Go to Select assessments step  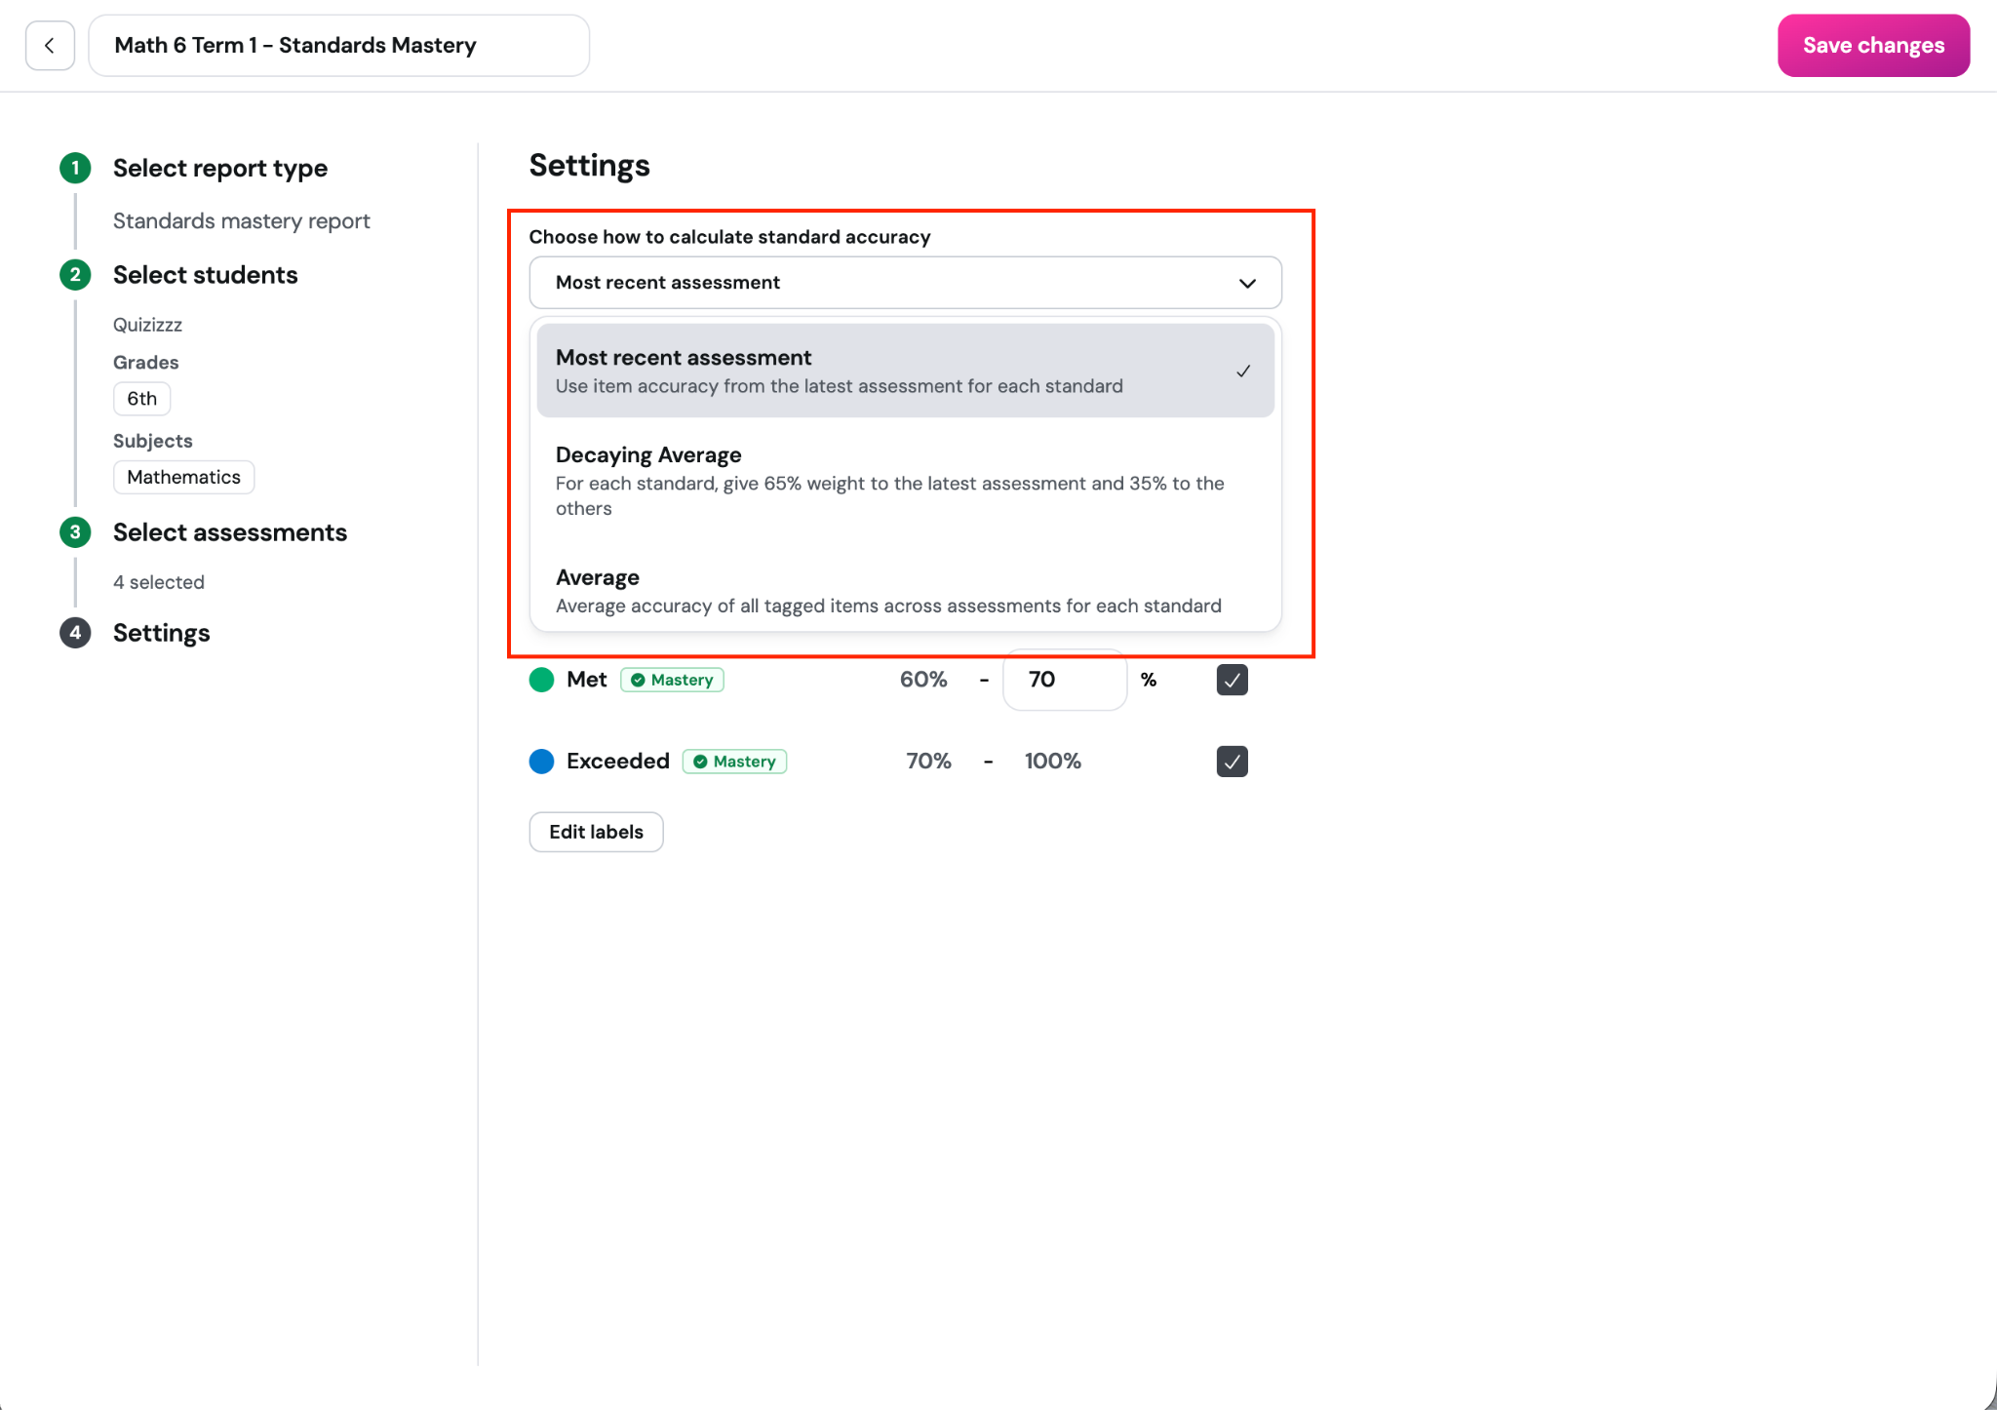click(230, 532)
